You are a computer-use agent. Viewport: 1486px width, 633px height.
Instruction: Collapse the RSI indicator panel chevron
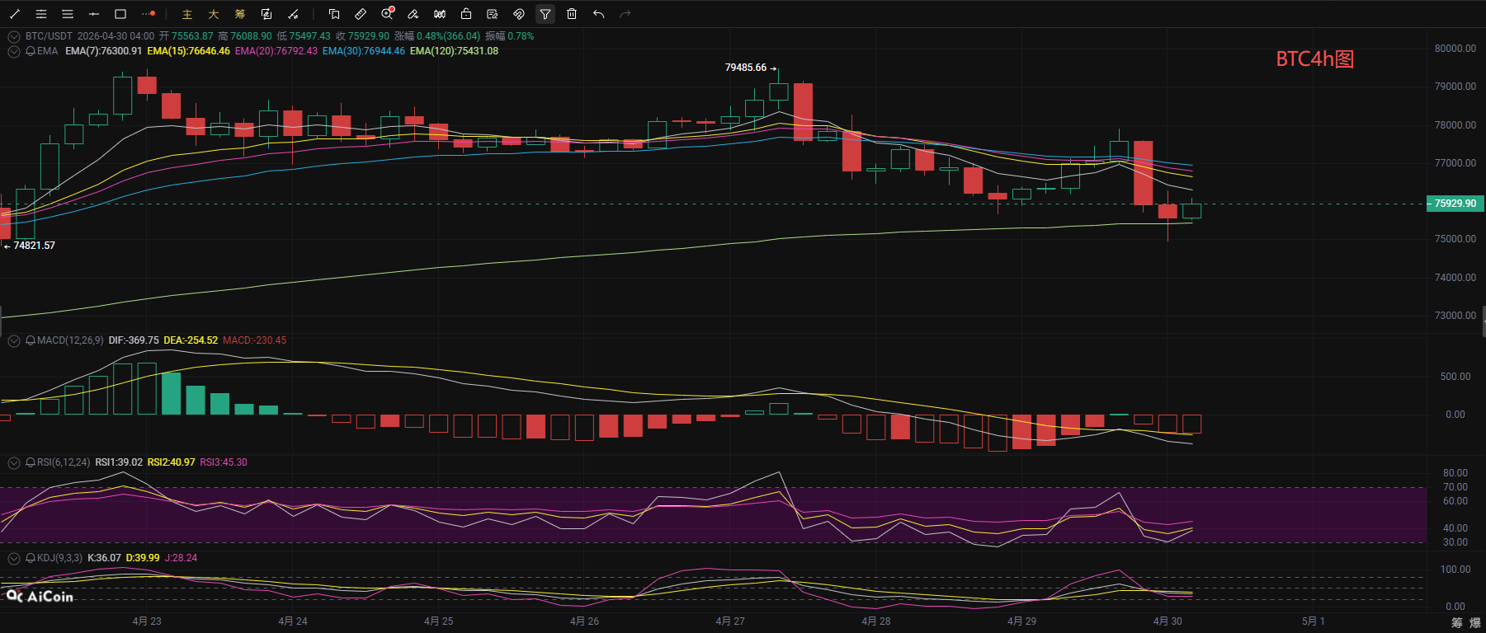(14, 462)
